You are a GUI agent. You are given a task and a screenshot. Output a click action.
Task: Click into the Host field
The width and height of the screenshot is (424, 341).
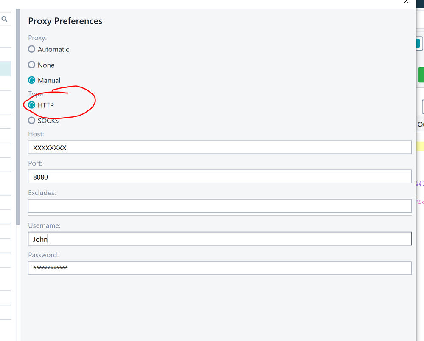pyautogui.click(x=219, y=147)
